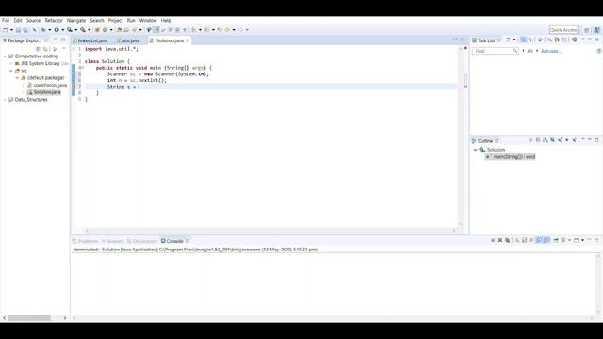
Task: Toggle Link with Editor in Package Explorer
Action: click(45, 49)
